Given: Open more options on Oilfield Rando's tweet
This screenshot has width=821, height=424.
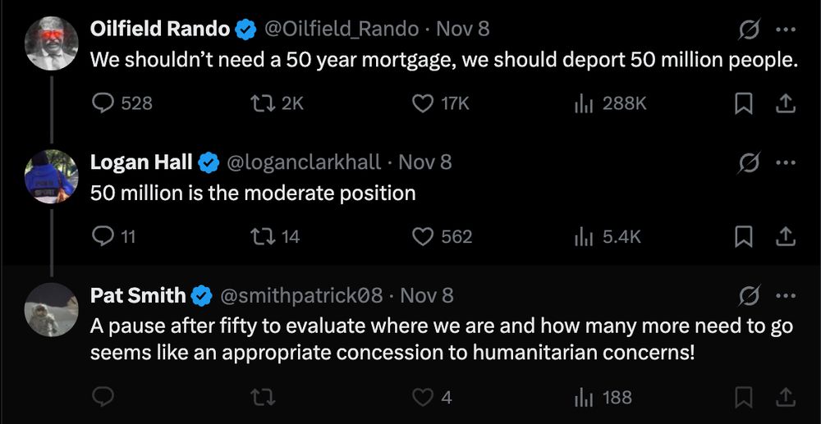Looking at the screenshot, I should point(786,30).
